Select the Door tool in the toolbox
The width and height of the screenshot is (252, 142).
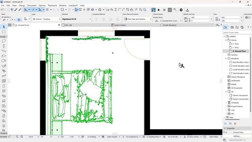(x=4, y=86)
